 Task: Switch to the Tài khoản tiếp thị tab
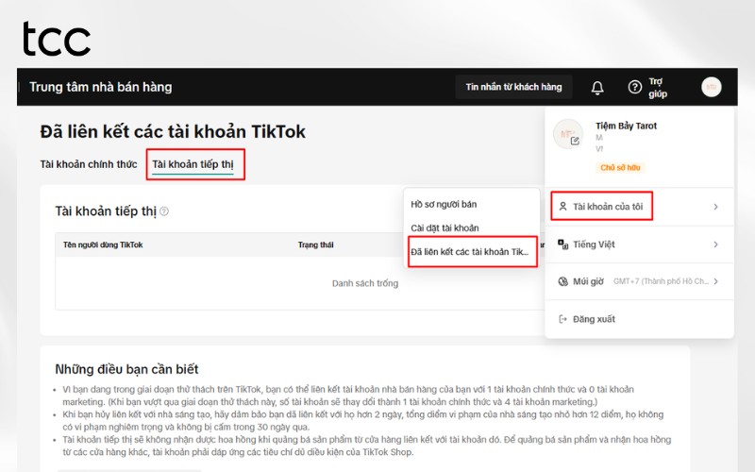tap(193, 164)
